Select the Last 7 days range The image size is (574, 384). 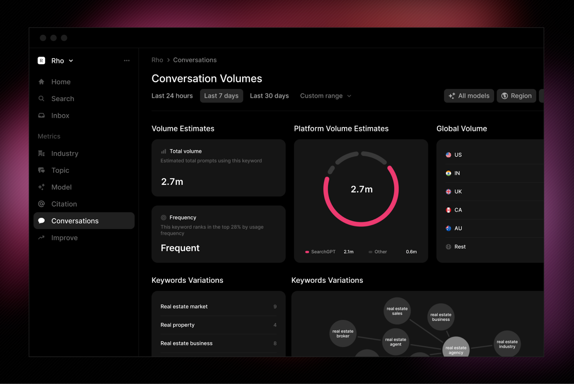click(221, 96)
